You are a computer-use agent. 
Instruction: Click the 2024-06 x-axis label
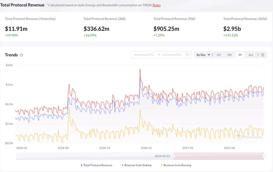tap(22, 148)
